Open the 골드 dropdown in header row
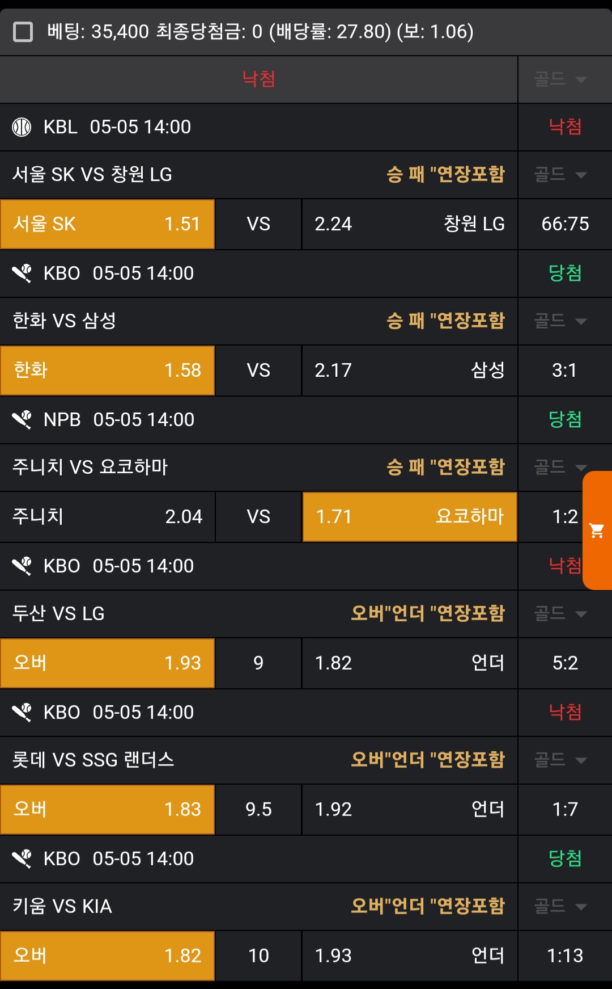This screenshot has width=612, height=989. (x=560, y=79)
